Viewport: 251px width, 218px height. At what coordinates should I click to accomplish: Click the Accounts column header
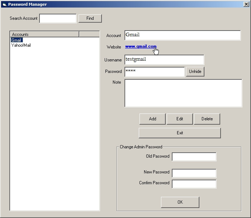pyautogui.click(x=44, y=34)
